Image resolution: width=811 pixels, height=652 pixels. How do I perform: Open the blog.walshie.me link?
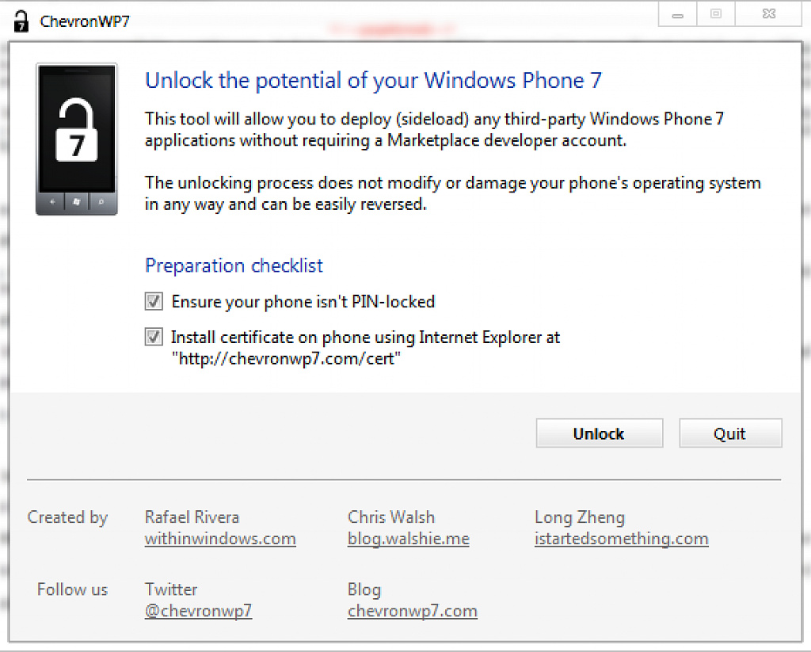[409, 539]
